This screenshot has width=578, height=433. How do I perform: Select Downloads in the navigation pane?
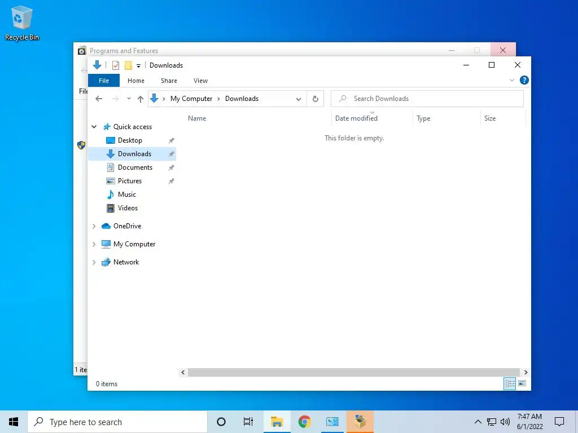[x=132, y=154]
